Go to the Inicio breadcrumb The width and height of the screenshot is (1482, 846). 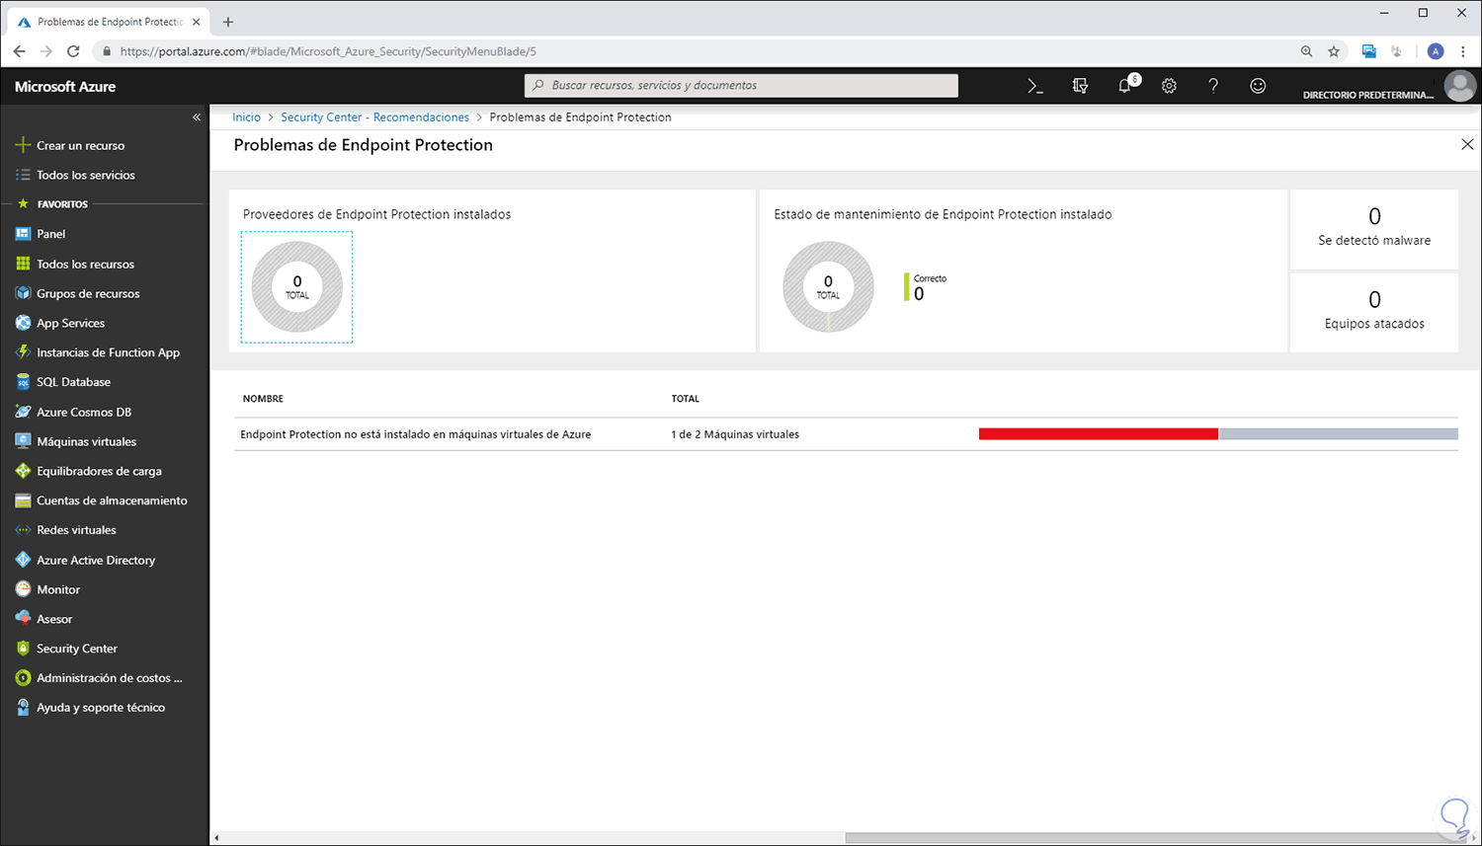(x=246, y=117)
